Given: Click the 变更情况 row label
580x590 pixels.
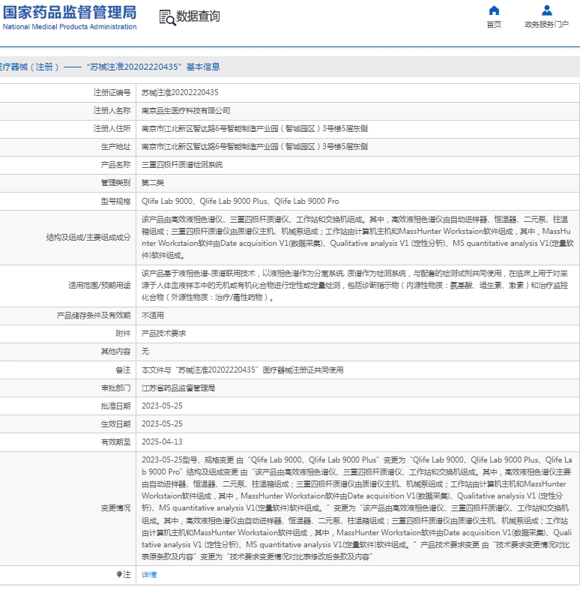Looking at the screenshot, I should click(x=116, y=508).
